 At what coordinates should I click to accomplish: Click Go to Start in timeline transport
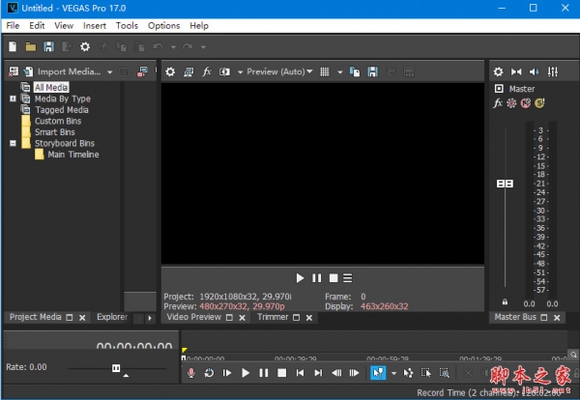point(300,373)
